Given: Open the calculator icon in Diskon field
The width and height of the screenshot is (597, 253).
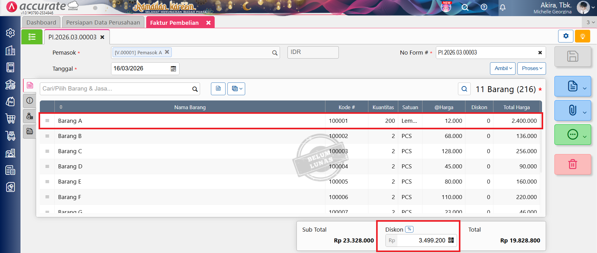Looking at the screenshot, I should [451, 240].
